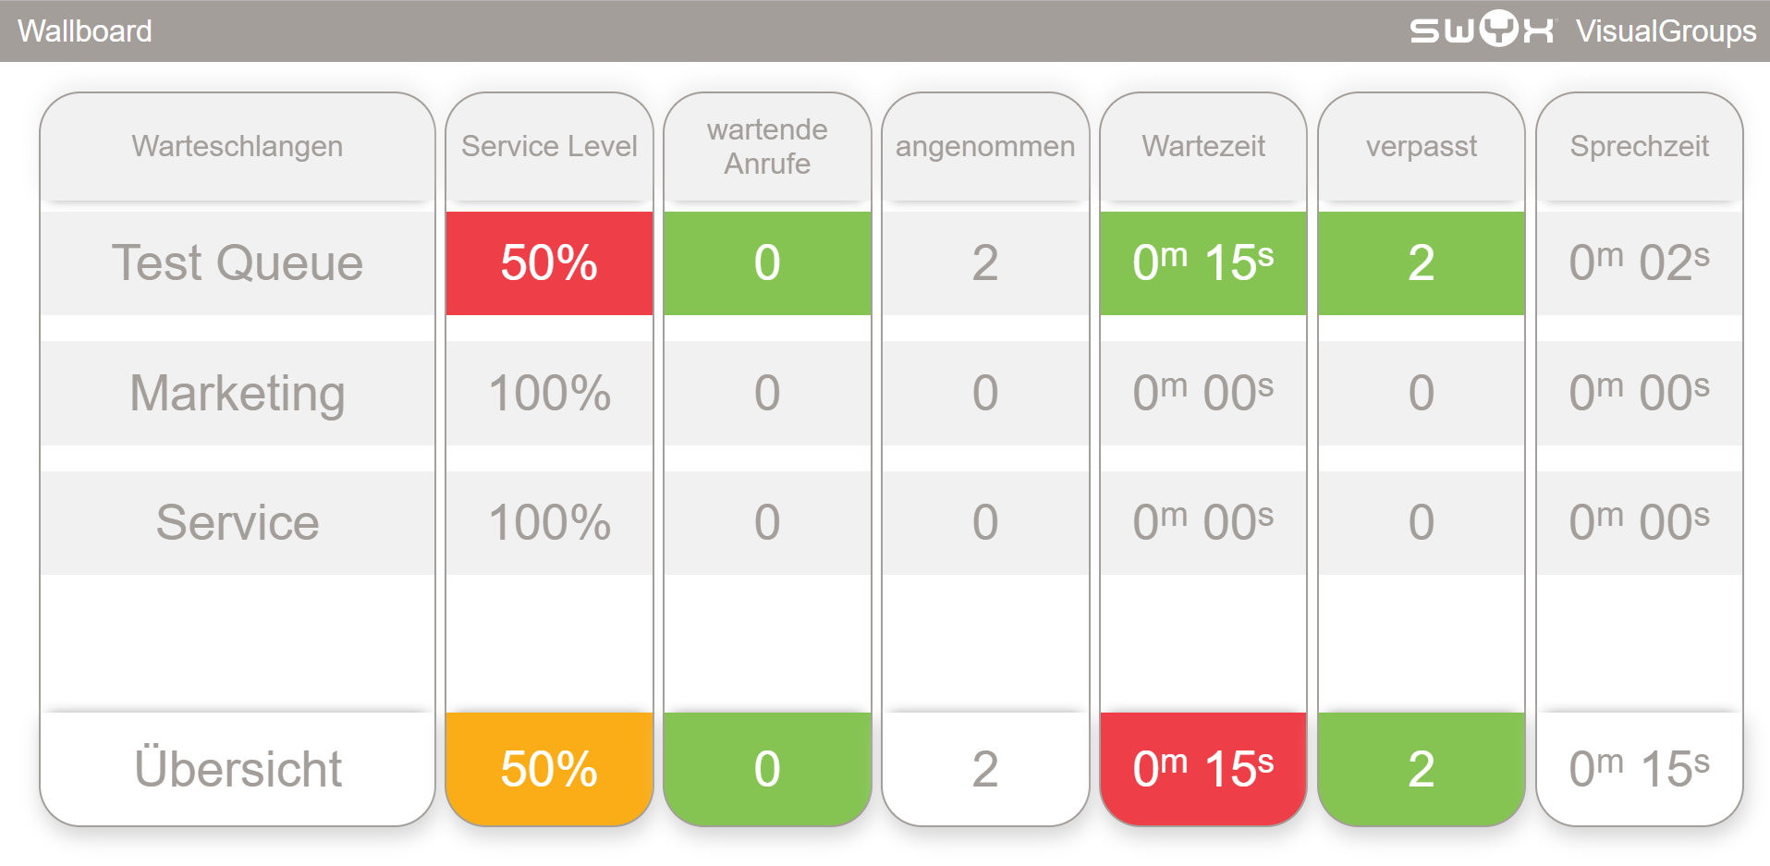1770x866 pixels.
Task: Click green verpasst value for Test Queue
Action: 1422,263
